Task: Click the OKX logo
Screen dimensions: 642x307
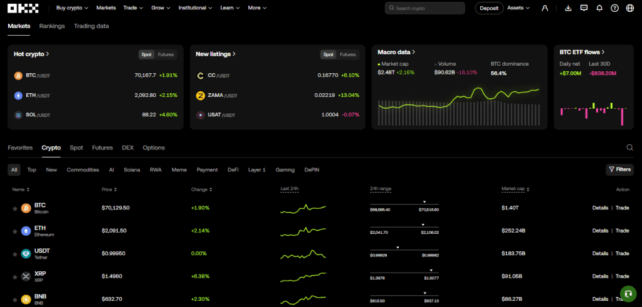Action: (23, 8)
